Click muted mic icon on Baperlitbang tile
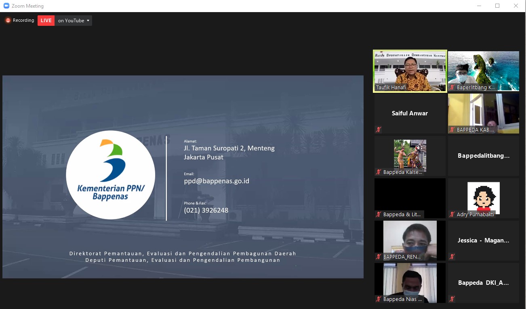This screenshot has width=526, height=309. [452, 88]
